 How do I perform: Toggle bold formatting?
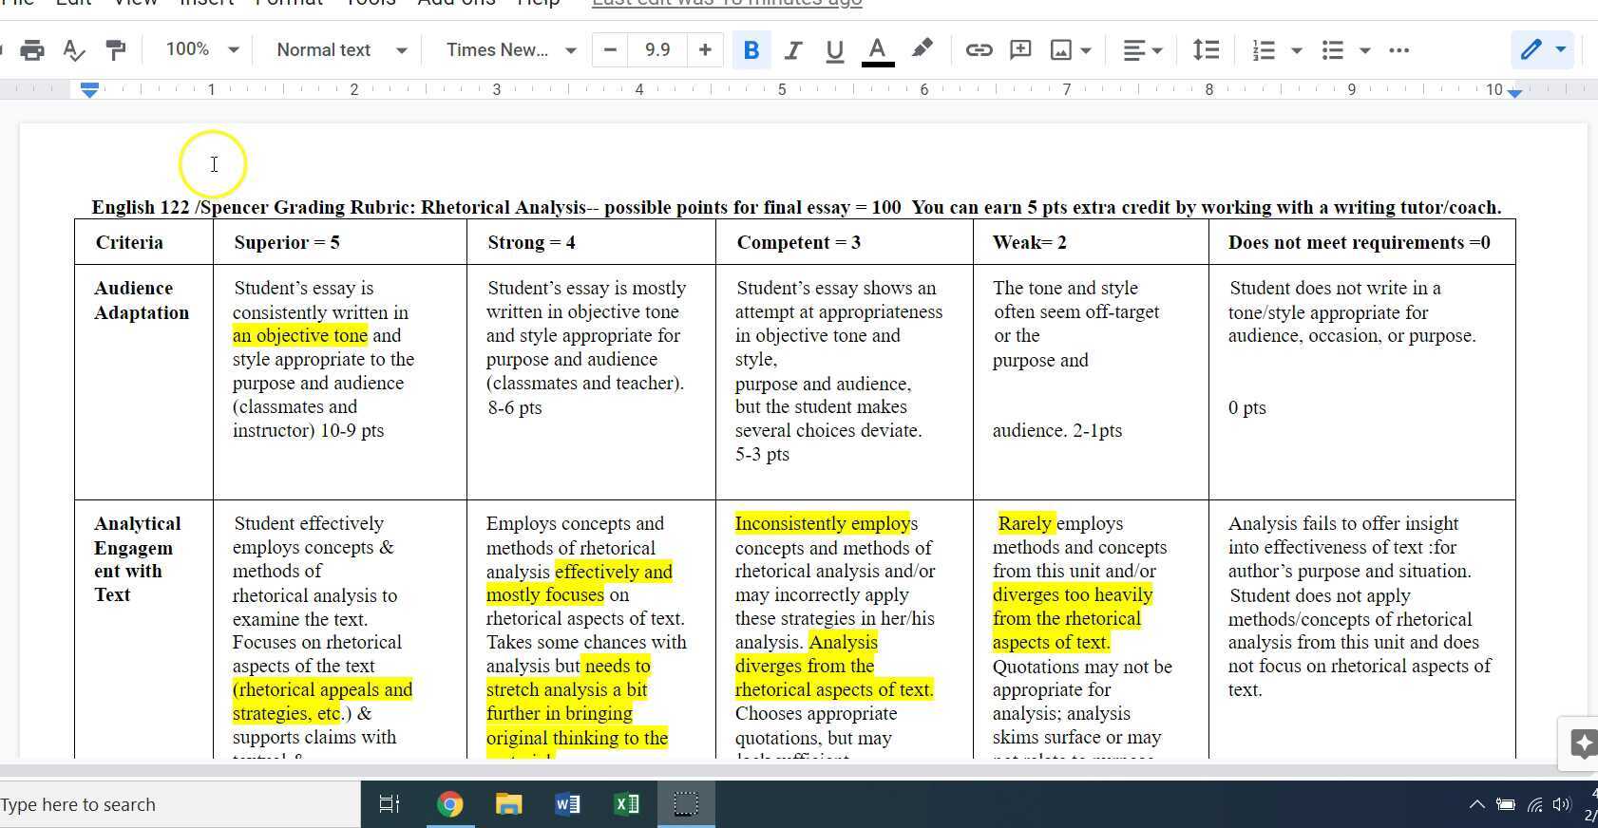pyautogui.click(x=751, y=50)
